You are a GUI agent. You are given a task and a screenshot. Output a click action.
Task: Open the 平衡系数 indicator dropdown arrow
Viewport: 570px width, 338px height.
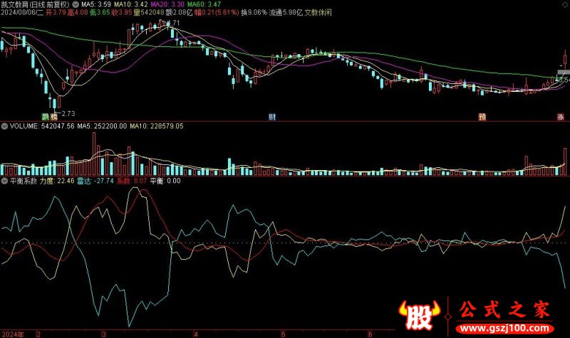tap(4, 181)
